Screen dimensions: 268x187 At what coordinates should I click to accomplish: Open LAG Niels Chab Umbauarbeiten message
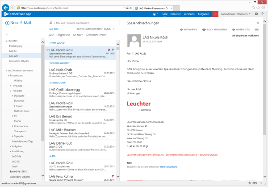point(80,73)
